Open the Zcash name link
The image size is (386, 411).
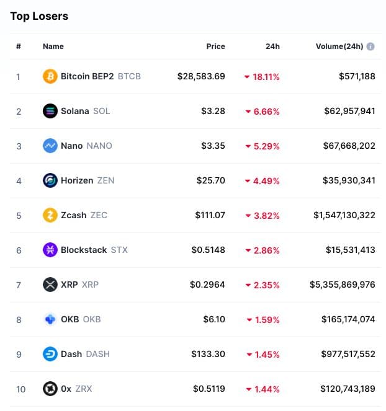(74, 216)
